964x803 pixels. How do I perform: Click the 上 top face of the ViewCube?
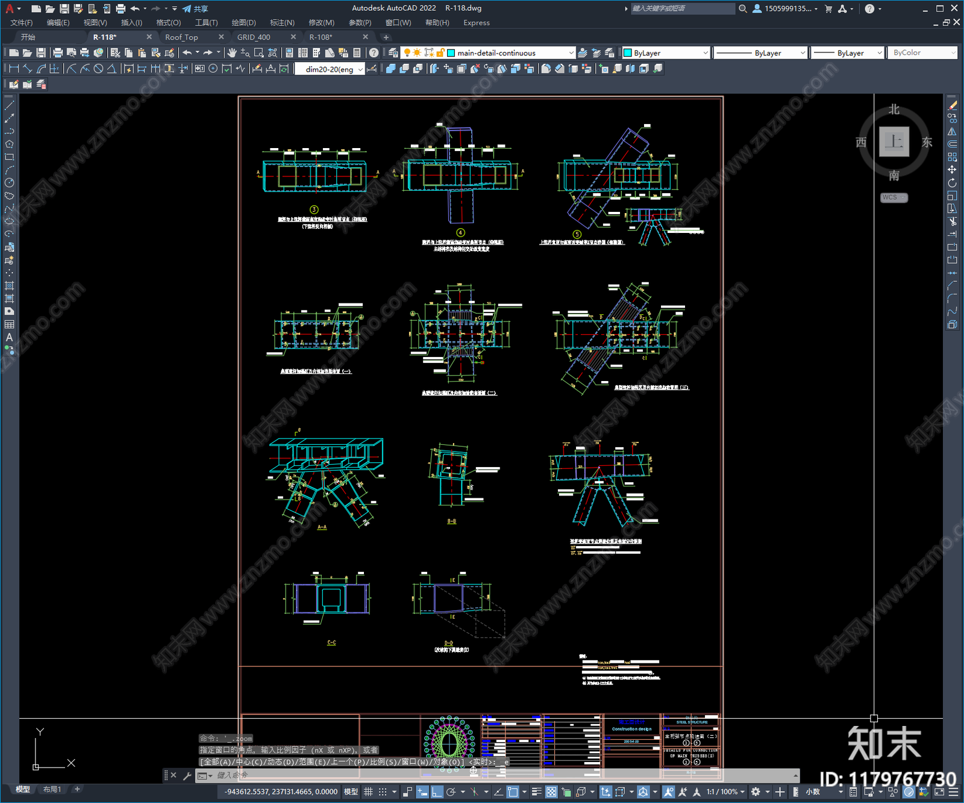(x=894, y=141)
